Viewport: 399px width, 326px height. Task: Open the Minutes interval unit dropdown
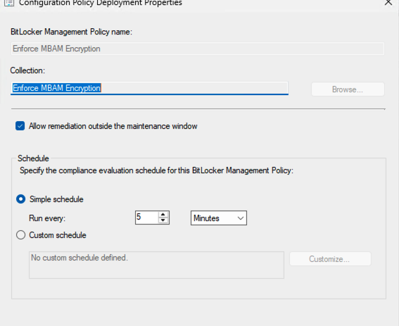pyautogui.click(x=219, y=218)
